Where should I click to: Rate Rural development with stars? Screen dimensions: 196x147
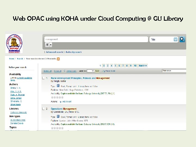pyautogui.click(x=57, y=97)
